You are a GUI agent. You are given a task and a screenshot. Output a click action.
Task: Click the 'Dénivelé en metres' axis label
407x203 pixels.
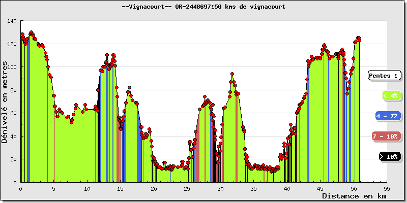pyautogui.click(x=5, y=101)
